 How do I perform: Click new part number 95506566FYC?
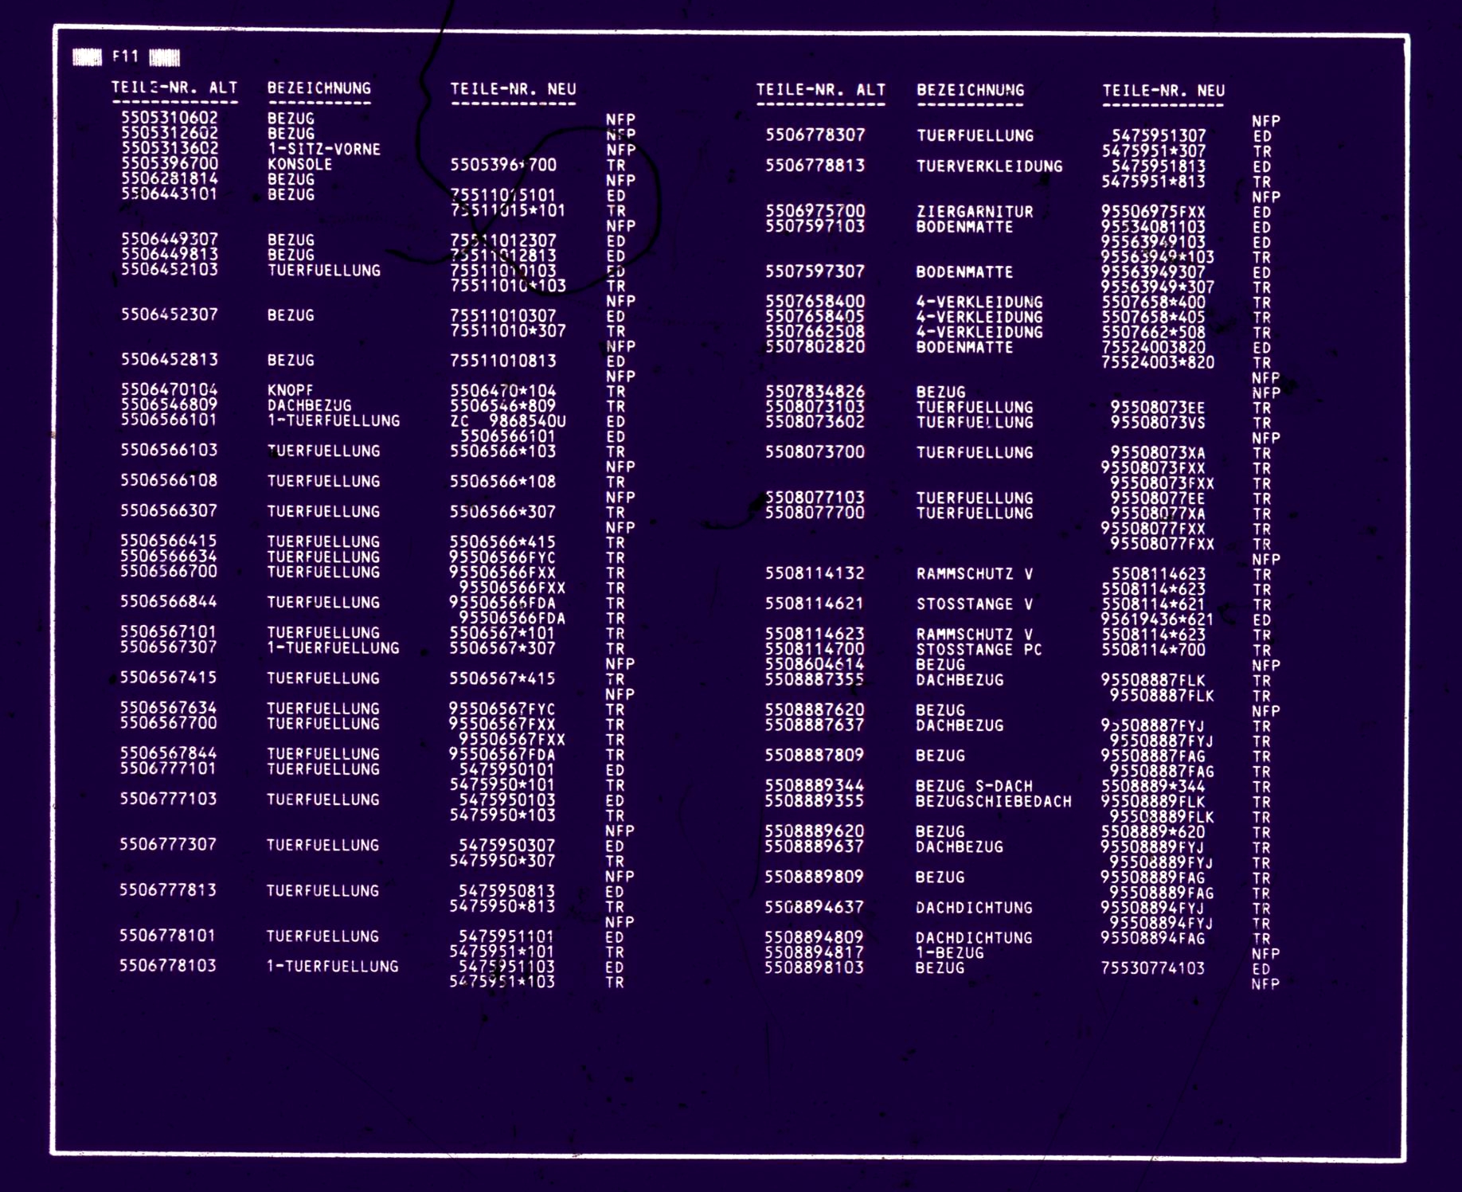(x=502, y=557)
